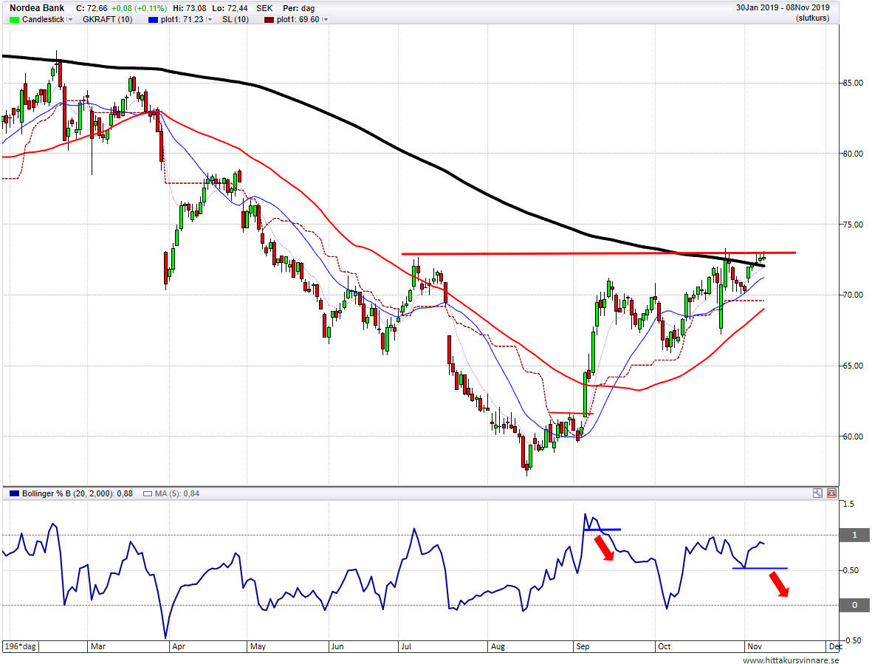Expand the Candlestick dropdown arrow
This screenshot has height=664, width=872.
pyautogui.click(x=70, y=19)
